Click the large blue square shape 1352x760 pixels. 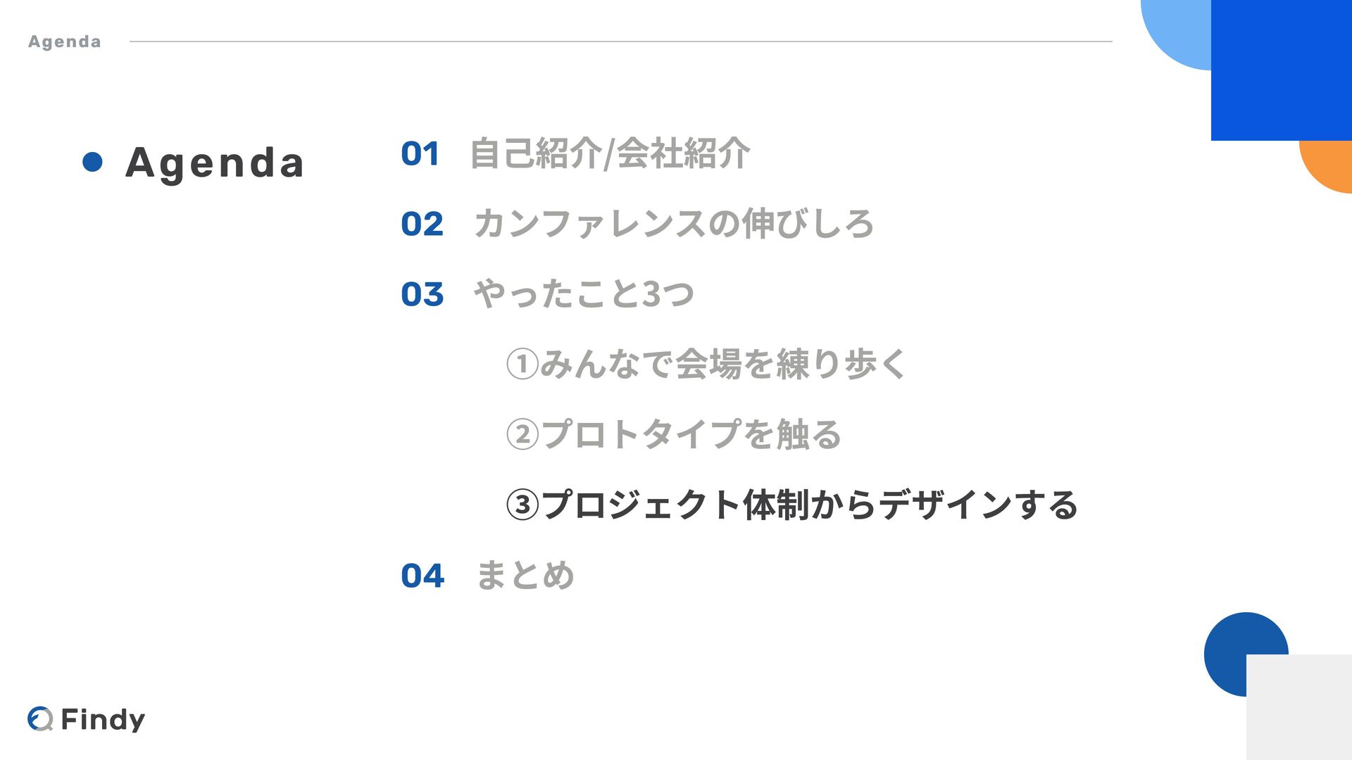pos(1282,70)
